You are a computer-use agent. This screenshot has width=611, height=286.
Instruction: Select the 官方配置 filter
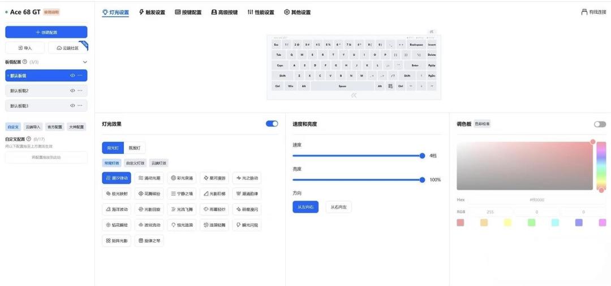(54, 127)
